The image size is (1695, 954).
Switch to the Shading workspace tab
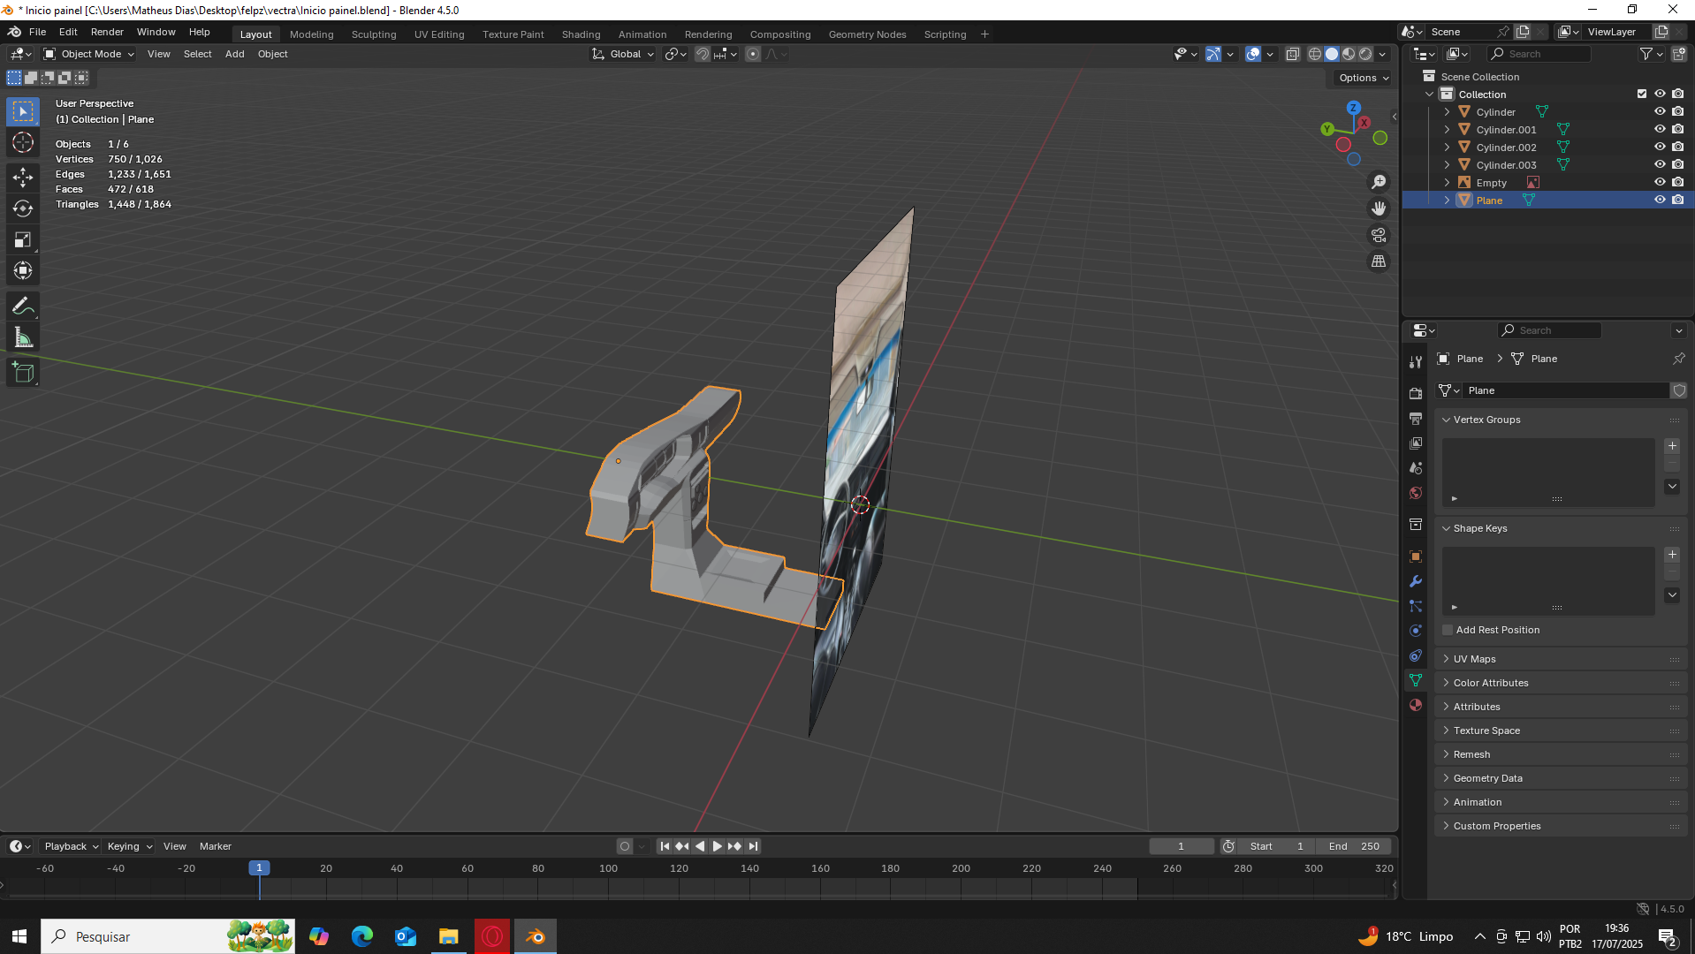tap(581, 34)
